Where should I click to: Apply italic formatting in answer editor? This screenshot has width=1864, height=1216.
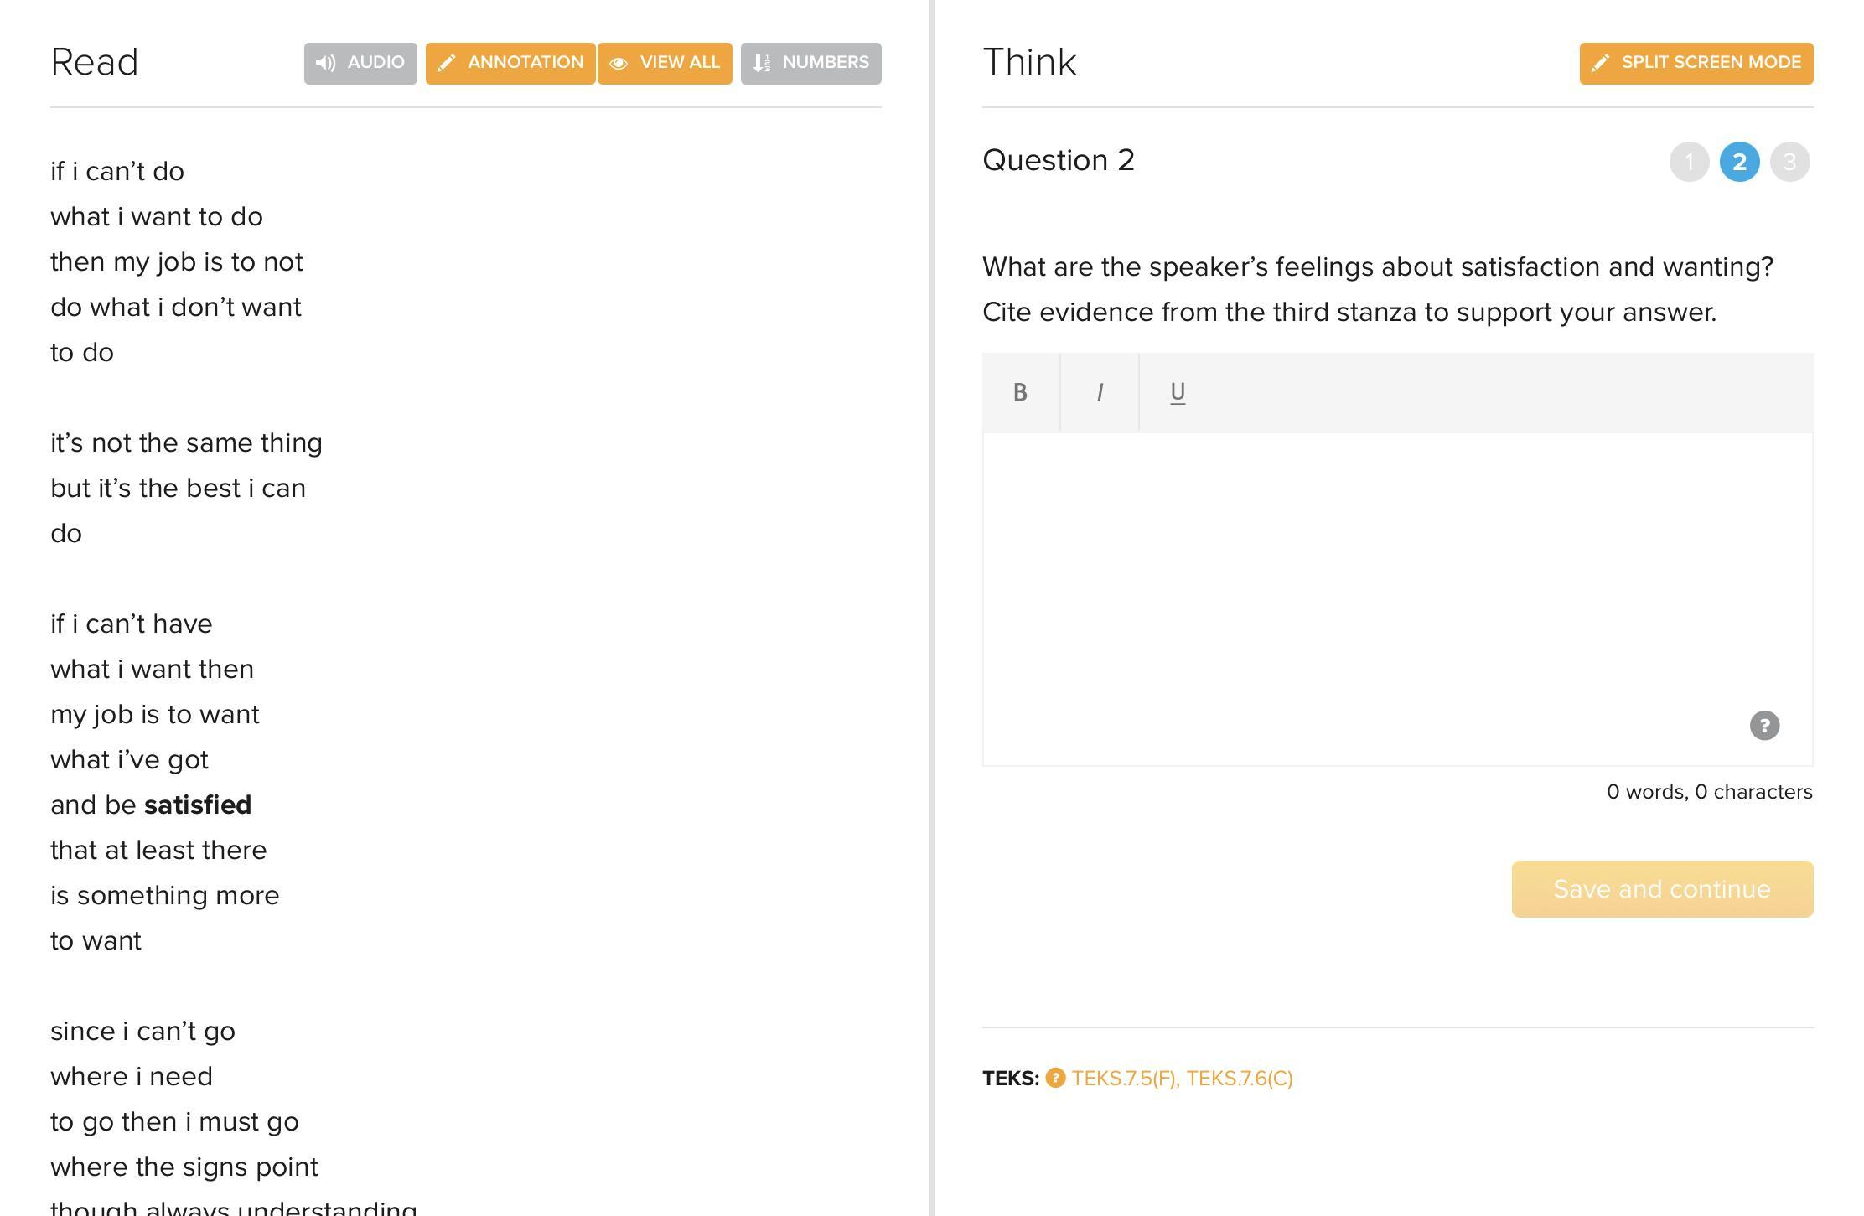pos(1099,392)
